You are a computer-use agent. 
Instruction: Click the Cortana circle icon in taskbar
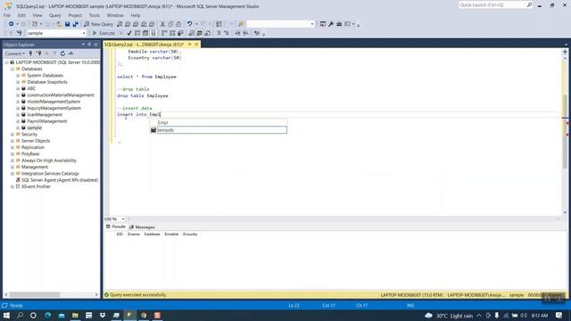pyautogui.click(x=33, y=315)
